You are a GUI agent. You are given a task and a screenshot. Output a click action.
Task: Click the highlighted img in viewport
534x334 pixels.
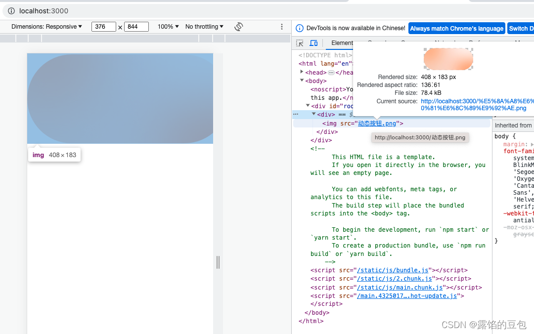tap(120, 98)
